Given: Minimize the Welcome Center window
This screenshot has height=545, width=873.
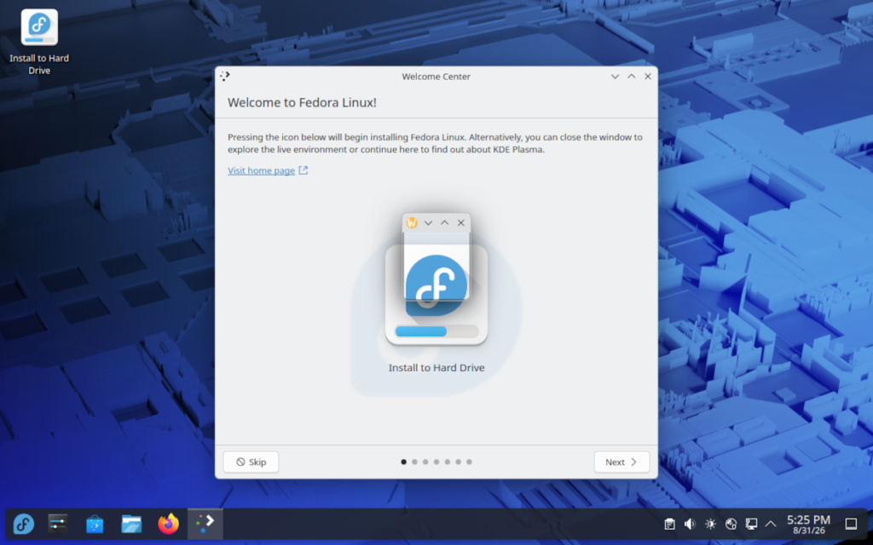Looking at the screenshot, I should pyautogui.click(x=615, y=76).
